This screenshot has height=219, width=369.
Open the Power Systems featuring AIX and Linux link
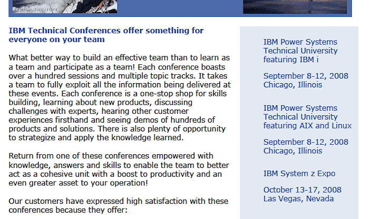tap(307, 117)
